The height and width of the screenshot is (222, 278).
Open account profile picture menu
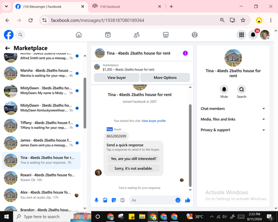coord(265,34)
